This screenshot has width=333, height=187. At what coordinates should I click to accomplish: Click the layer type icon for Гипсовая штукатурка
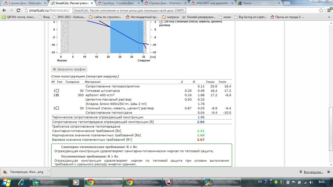point(57,91)
